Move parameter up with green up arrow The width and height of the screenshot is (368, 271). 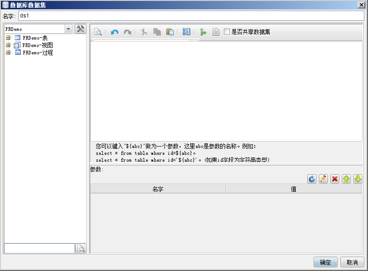[346, 179]
